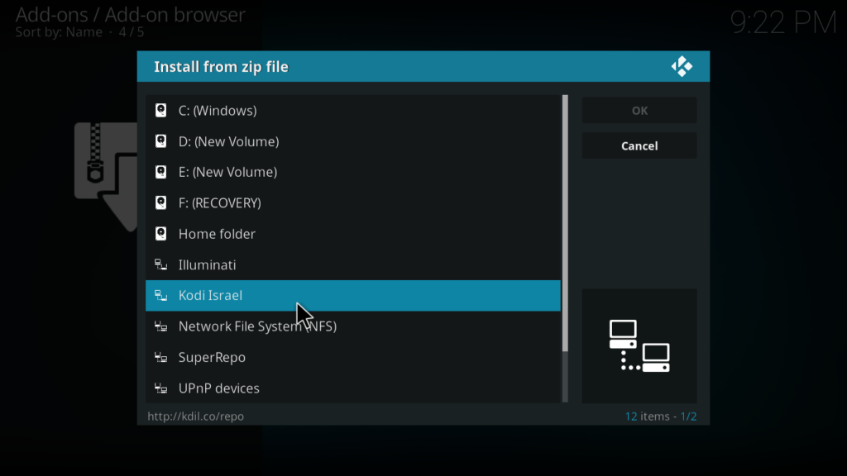Click the 12 items page counter
The image size is (847, 476).
(x=661, y=416)
